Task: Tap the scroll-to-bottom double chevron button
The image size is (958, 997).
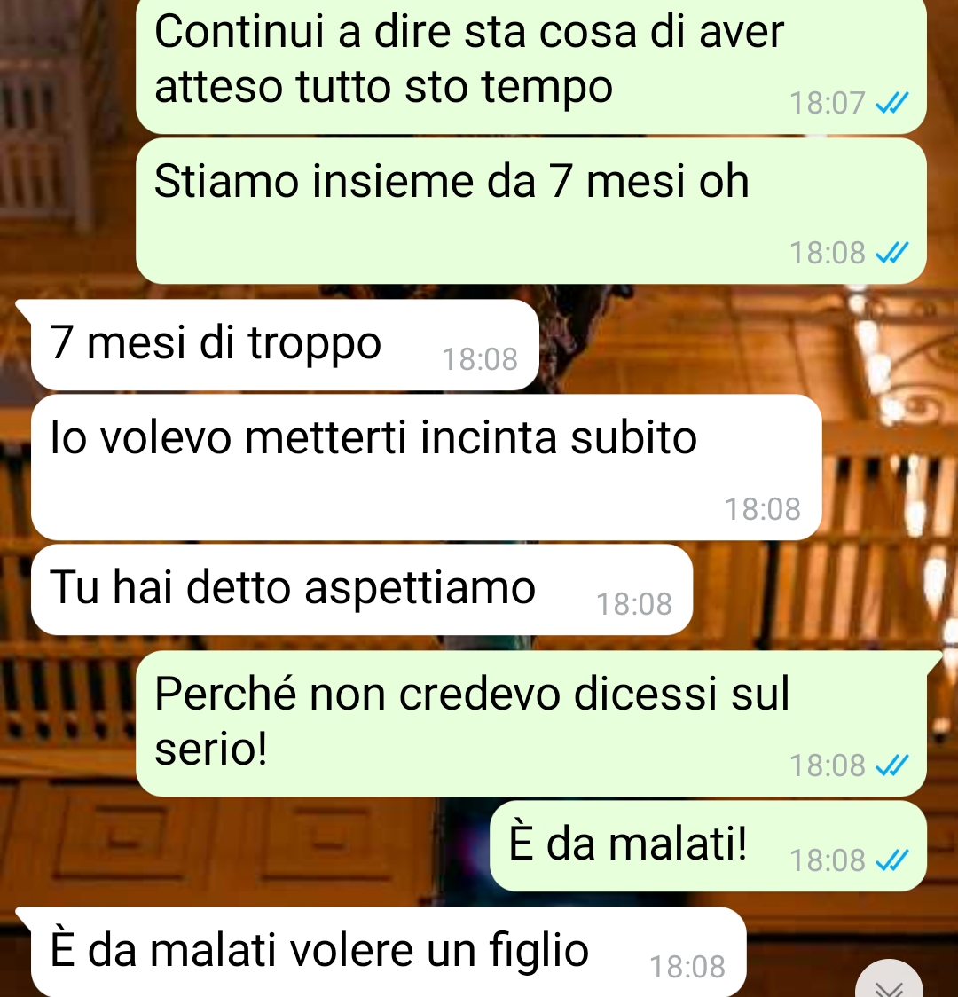Action: (x=889, y=983)
